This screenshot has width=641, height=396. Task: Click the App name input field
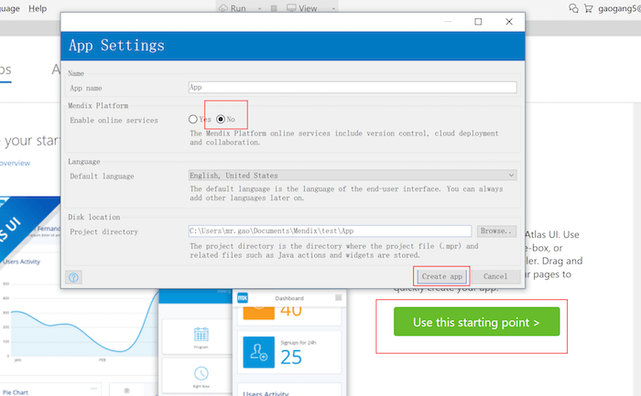pos(353,88)
